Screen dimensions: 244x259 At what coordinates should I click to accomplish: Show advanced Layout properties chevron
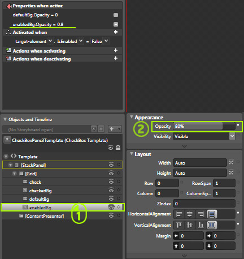coord(185,256)
